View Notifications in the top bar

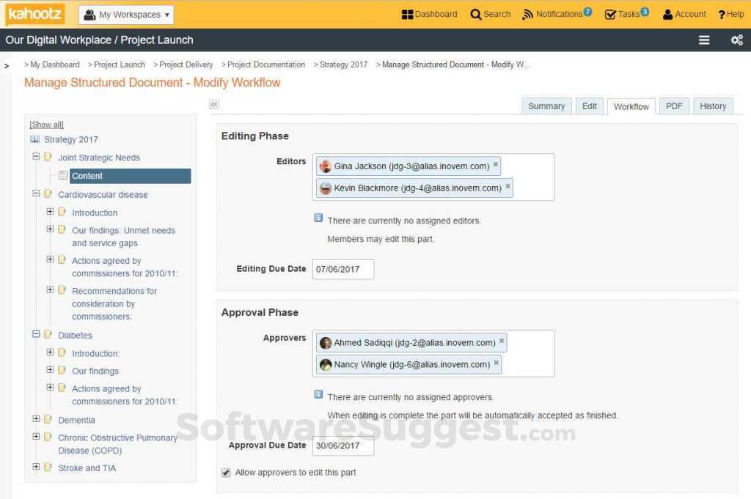point(557,14)
